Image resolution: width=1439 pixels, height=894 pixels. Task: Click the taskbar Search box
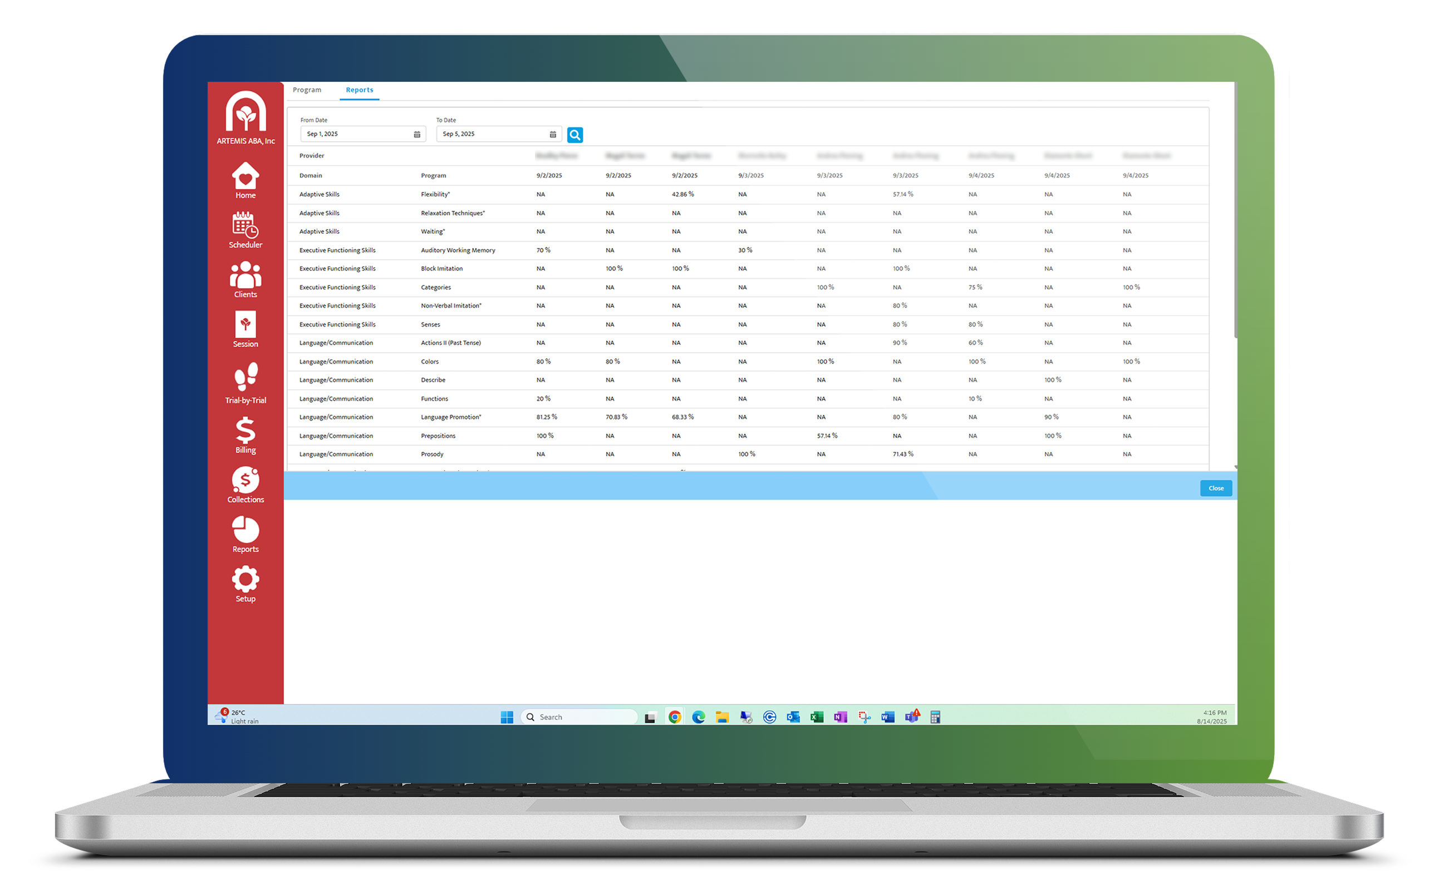click(x=579, y=718)
